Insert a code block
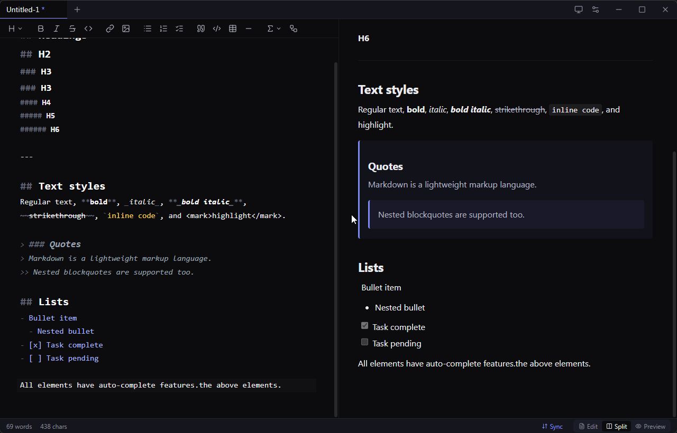Viewport: 677px width, 433px height. pos(217,29)
